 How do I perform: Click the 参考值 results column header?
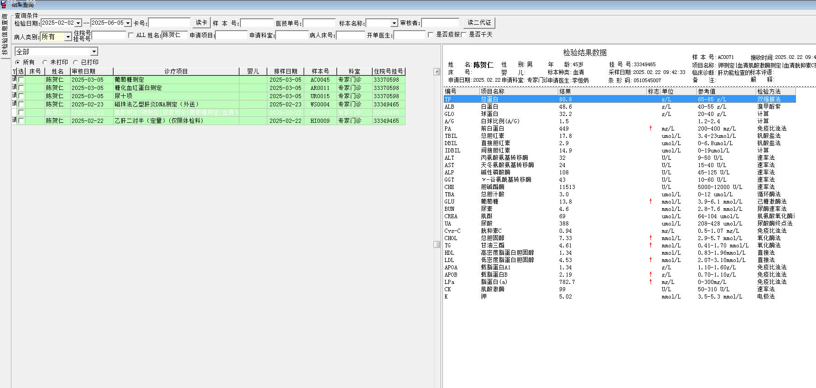tap(727, 91)
